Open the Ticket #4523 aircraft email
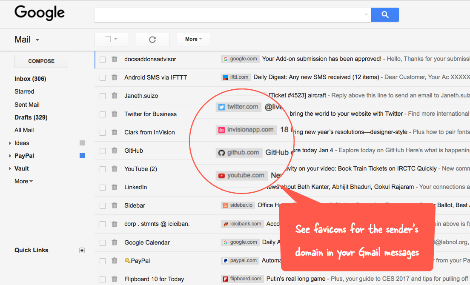The image size is (470, 285). click(x=298, y=96)
